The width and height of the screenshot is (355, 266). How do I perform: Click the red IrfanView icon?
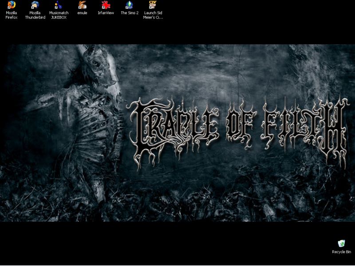click(106, 5)
